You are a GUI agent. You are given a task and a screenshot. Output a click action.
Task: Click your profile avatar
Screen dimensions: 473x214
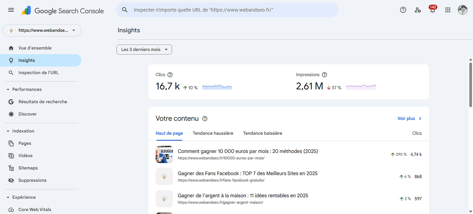coord(462,10)
